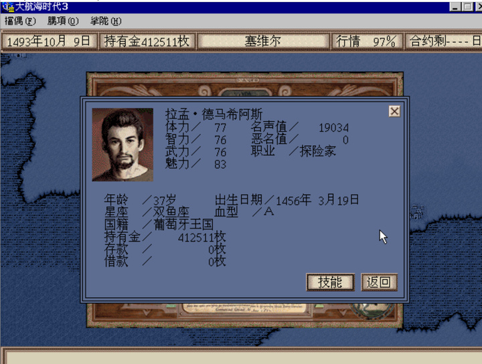
Task: Click the character portrait of 拉孟
Action: [x=123, y=145]
